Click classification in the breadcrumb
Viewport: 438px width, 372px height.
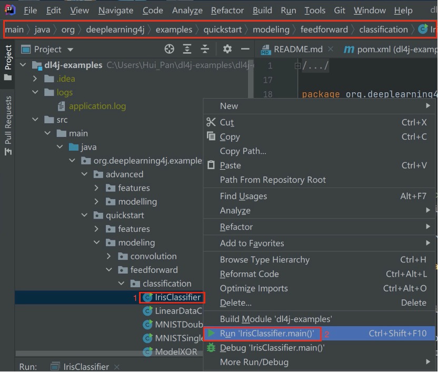(x=383, y=30)
